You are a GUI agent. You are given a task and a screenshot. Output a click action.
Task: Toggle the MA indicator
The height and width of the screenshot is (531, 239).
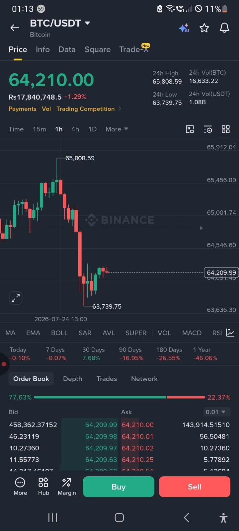pos(10,333)
